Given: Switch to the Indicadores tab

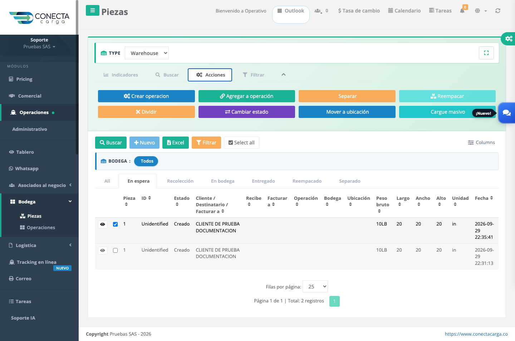Looking at the screenshot, I should coord(121,75).
